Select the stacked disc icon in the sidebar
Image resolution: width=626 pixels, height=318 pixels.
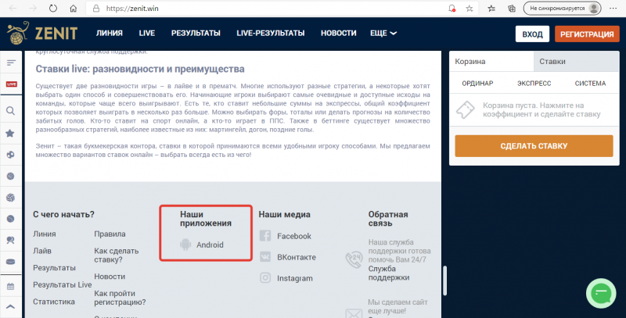pos(10,262)
